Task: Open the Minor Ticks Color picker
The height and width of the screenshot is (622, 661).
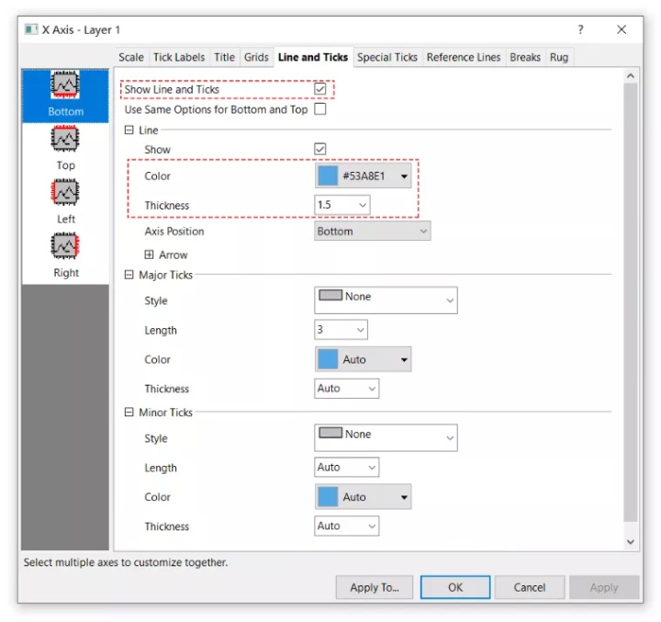Action: [x=363, y=497]
